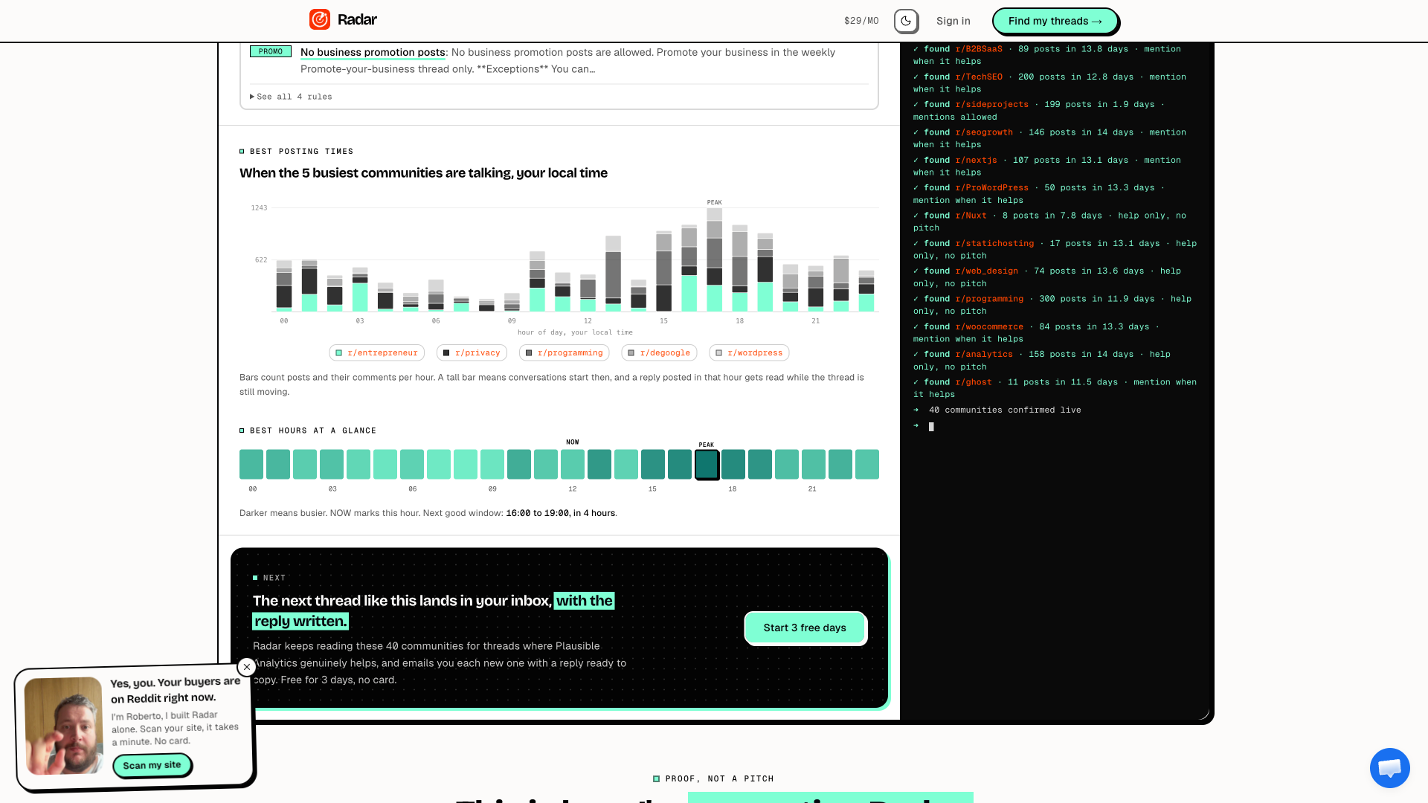Viewport: 1428px width, 803px height.
Task: Click Start 3 free days button
Action: point(805,628)
